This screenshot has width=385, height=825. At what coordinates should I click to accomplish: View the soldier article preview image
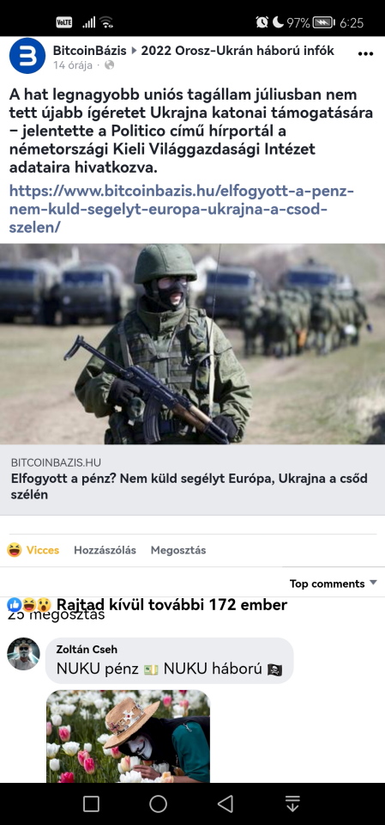point(192,344)
